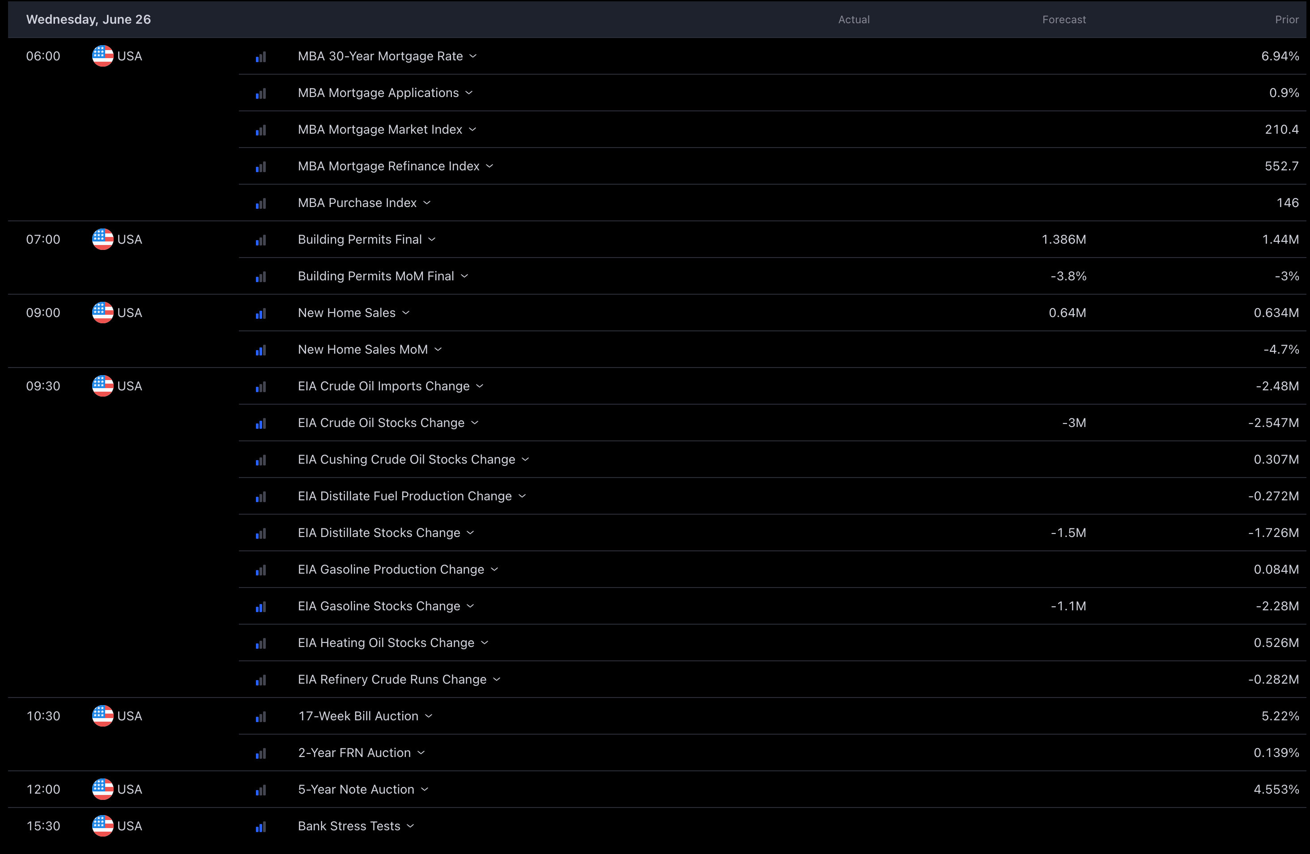Click importance bars icon beside Bank Stress Tests

pyautogui.click(x=261, y=827)
